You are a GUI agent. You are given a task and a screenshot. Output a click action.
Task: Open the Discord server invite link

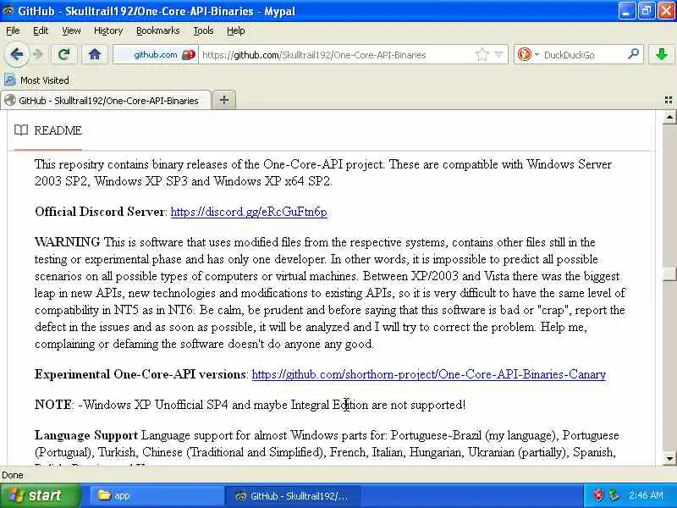249,212
